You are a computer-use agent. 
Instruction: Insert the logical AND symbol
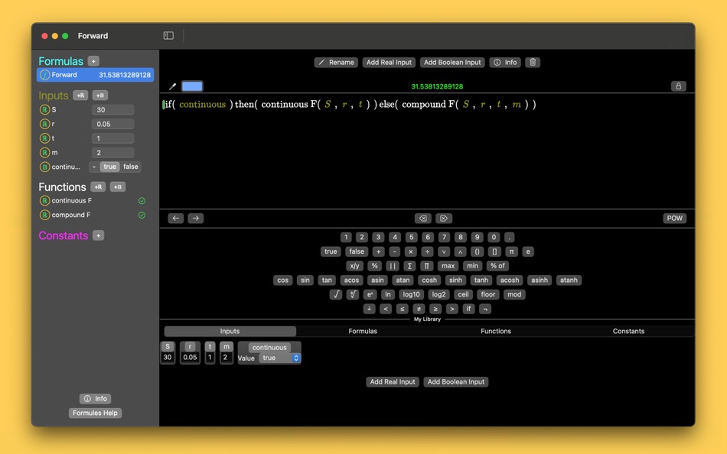pos(460,251)
